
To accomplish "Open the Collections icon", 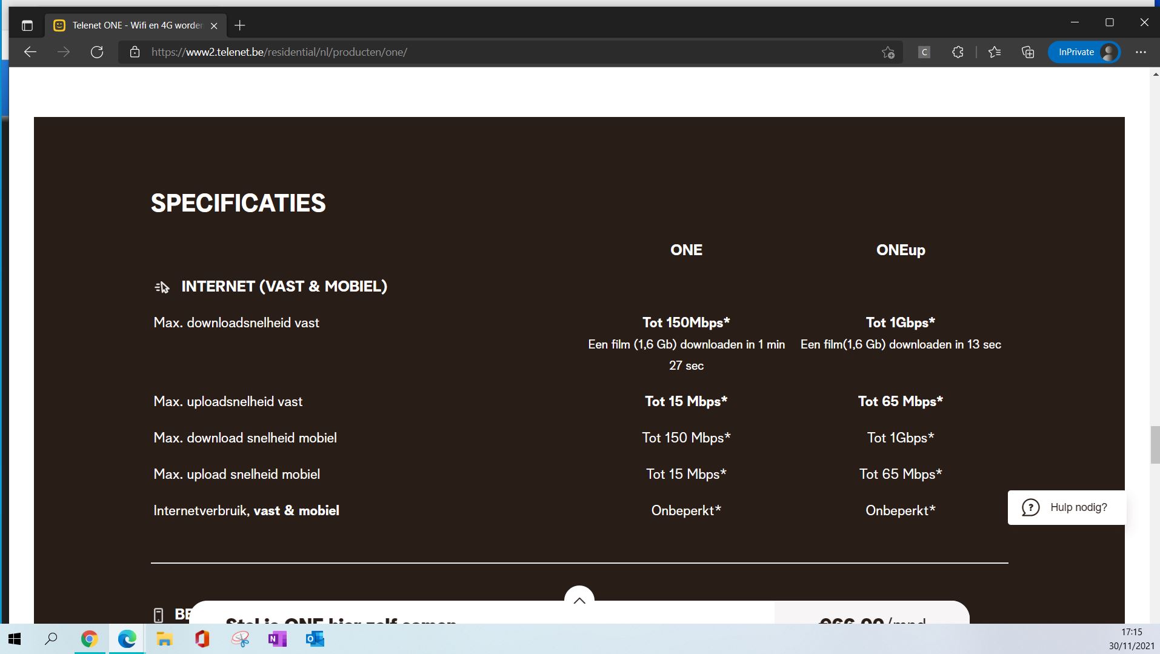I will (x=1028, y=52).
